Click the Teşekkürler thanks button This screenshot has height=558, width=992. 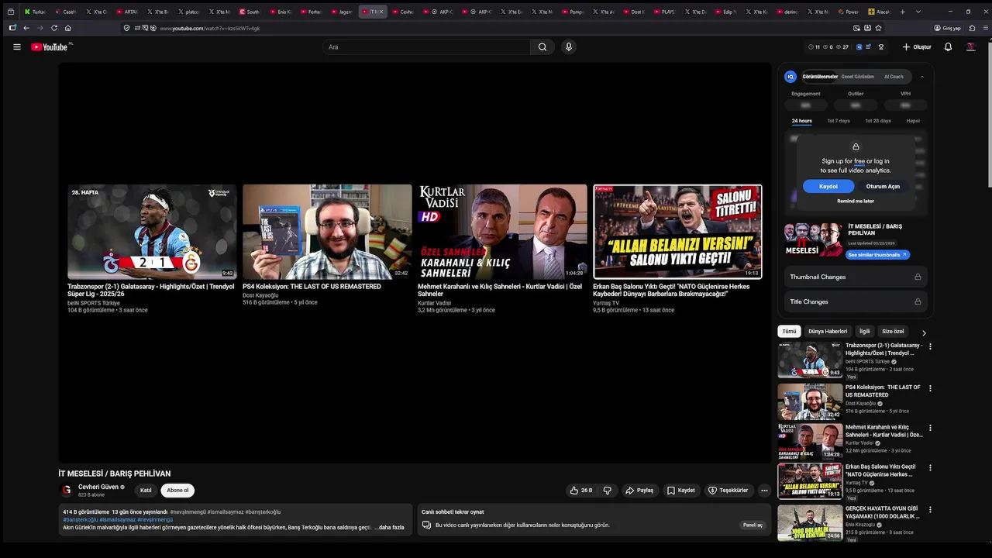(728, 491)
